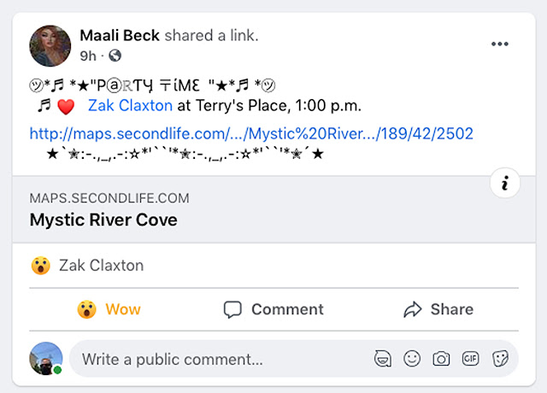Open the tagged Zak Claxton link in post text
Screen dimensions: 547x393
pos(130,105)
